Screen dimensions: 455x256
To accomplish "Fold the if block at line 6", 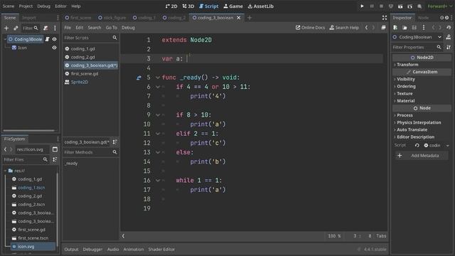I will pos(158,87).
